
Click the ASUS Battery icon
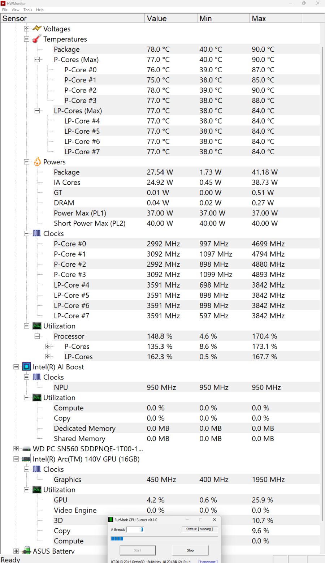26,551
